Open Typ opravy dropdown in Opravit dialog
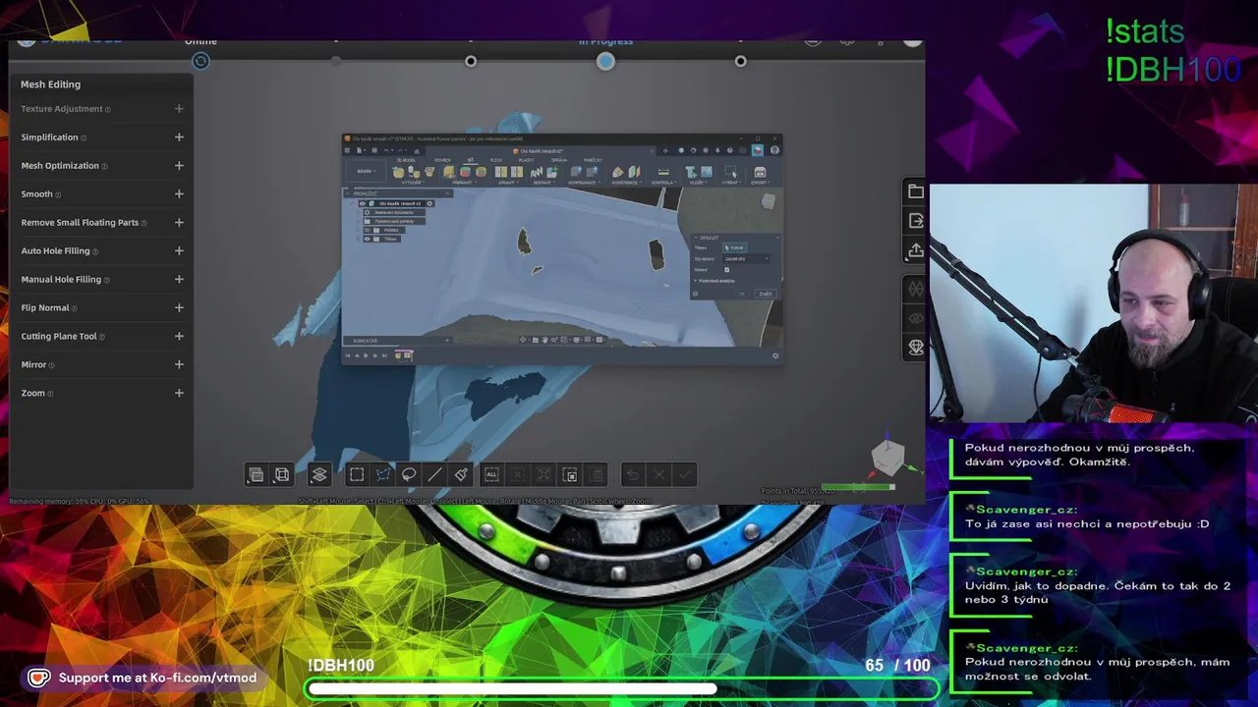 point(746,258)
